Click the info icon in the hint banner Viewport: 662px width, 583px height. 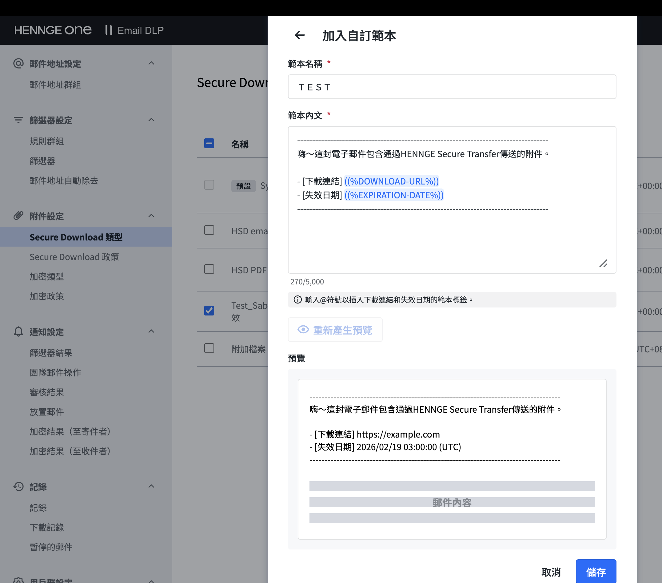[x=297, y=300]
